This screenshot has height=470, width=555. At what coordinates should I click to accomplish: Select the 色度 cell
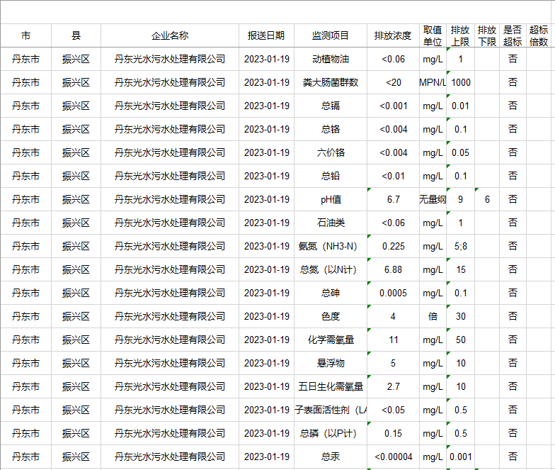331,316
